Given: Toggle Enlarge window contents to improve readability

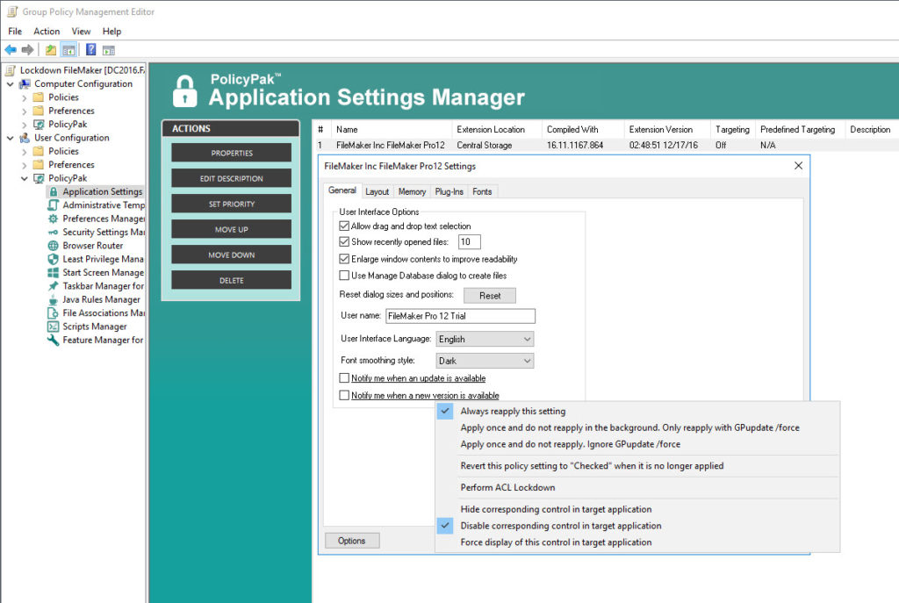Looking at the screenshot, I should [x=344, y=259].
